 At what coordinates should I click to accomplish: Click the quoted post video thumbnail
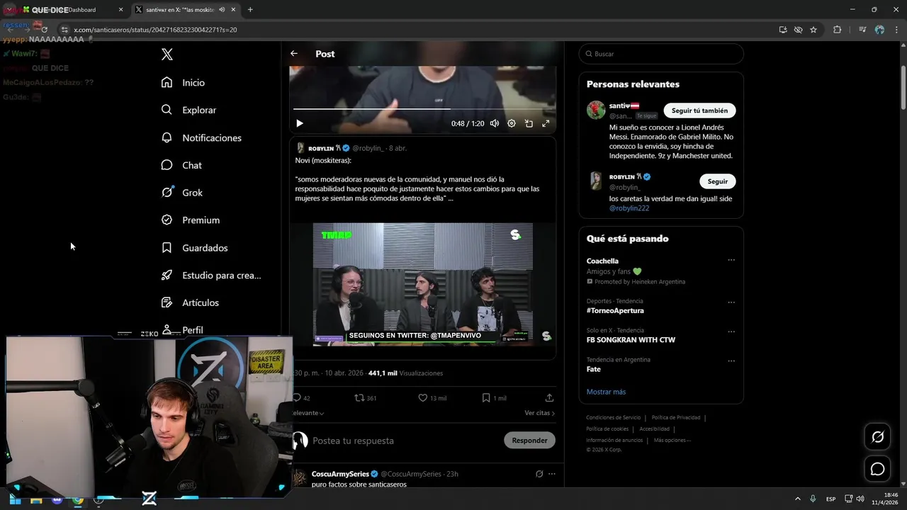click(423, 284)
